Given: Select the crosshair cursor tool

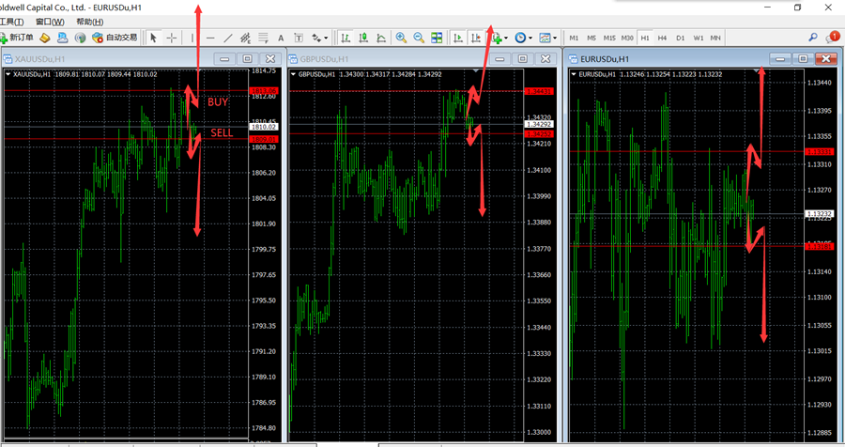Looking at the screenshot, I should pos(171,38).
